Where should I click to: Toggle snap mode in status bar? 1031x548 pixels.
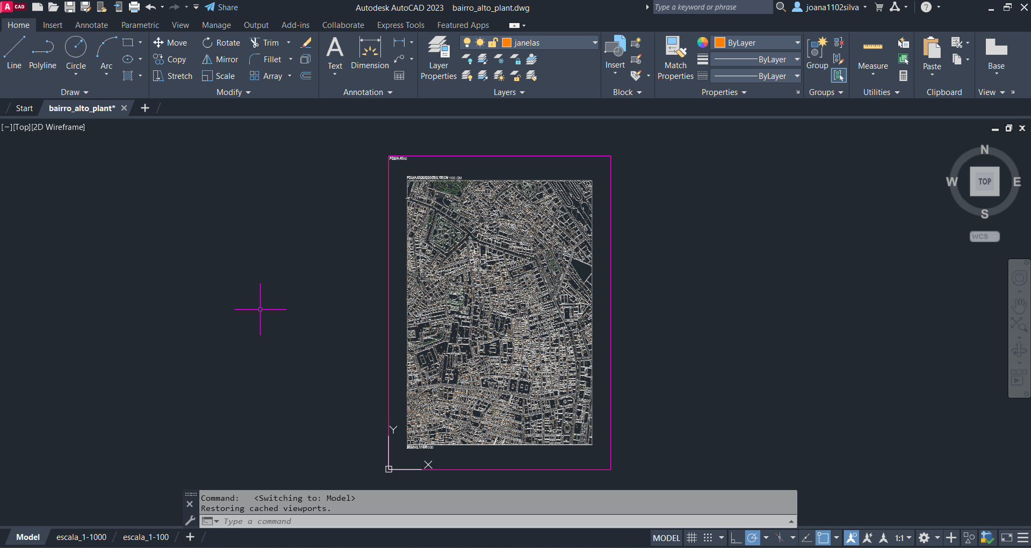point(708,537)
